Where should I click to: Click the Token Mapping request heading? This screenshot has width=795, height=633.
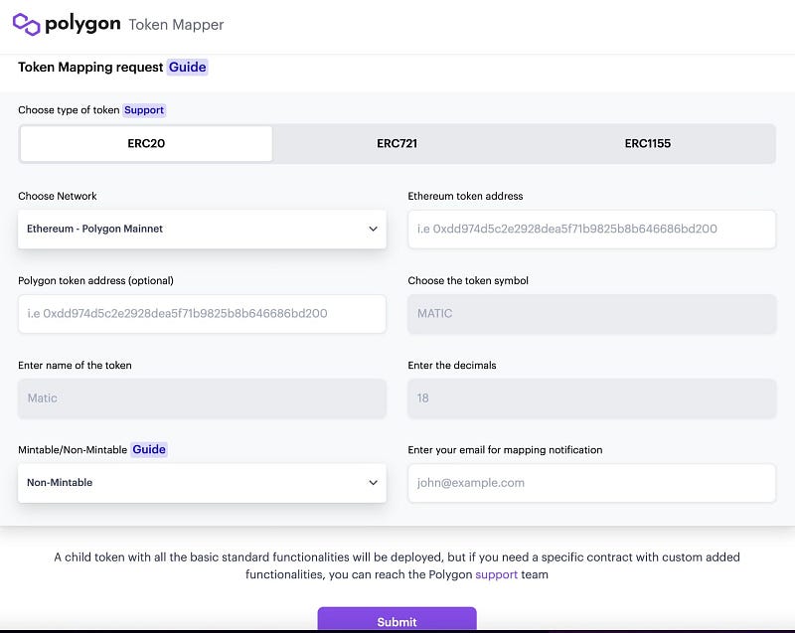tap(90, 67)
